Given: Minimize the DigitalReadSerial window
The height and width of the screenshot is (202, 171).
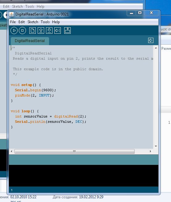Looking at the screenshot, I should pos(131,13).
